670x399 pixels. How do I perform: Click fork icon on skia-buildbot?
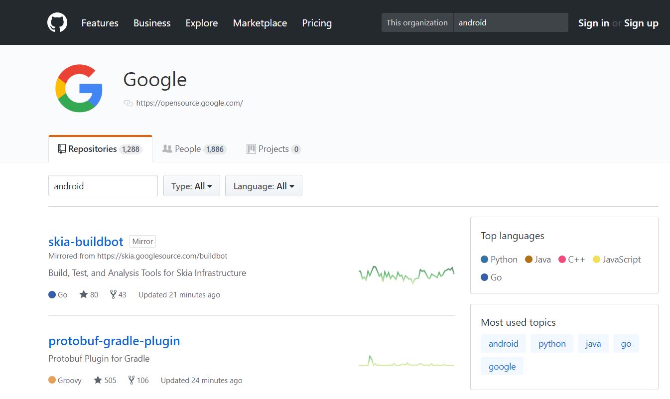click(x=113, y=294)
